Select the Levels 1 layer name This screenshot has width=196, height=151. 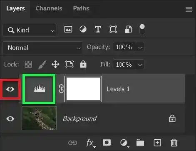(118, 89)
